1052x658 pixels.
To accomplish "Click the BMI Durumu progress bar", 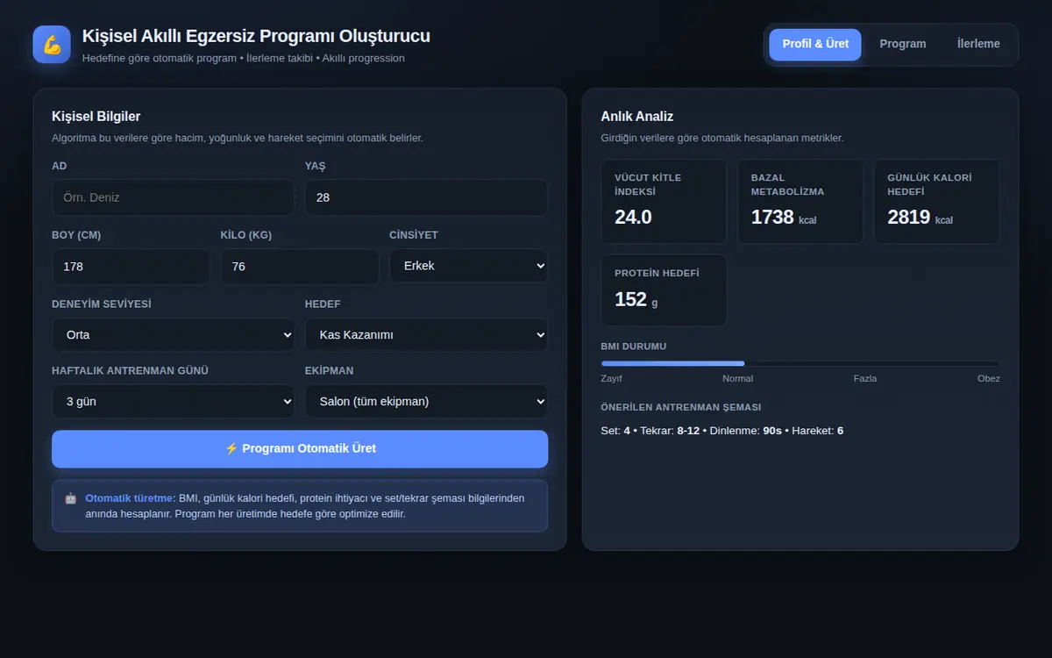I will tap(800, 363).
